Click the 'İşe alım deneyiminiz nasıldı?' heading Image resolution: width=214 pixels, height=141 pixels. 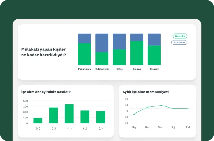tap(46, 92)
